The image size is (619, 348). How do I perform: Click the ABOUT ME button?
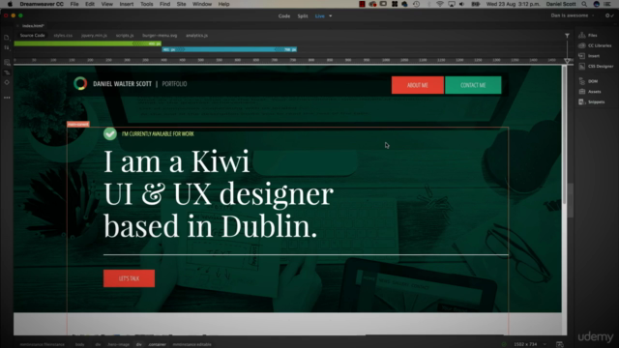pyautogui.click(x=418, y=85)
